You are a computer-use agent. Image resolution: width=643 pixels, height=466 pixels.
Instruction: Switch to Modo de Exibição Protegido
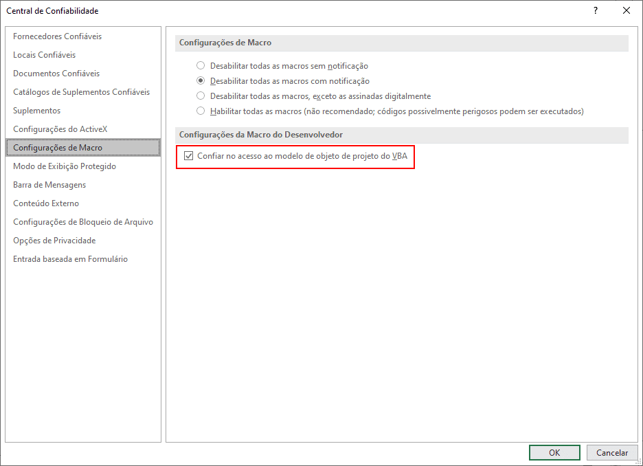tap(65, 166)
